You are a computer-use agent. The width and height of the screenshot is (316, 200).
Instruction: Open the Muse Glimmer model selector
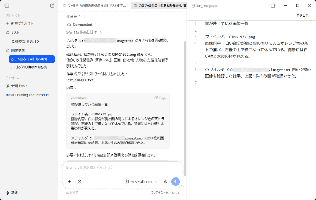[141, 182]
